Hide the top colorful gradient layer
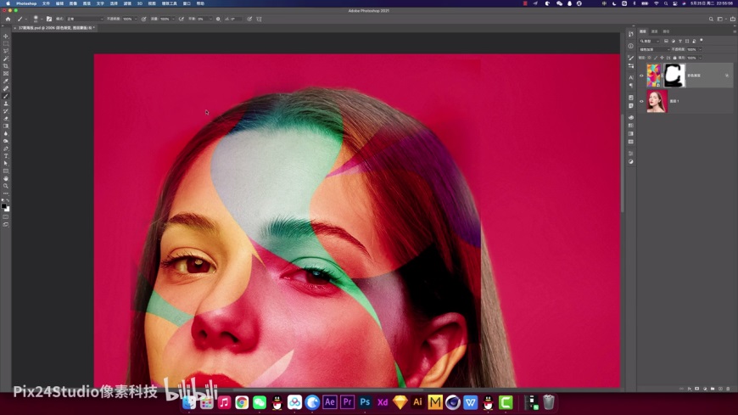 pos(642,76)
